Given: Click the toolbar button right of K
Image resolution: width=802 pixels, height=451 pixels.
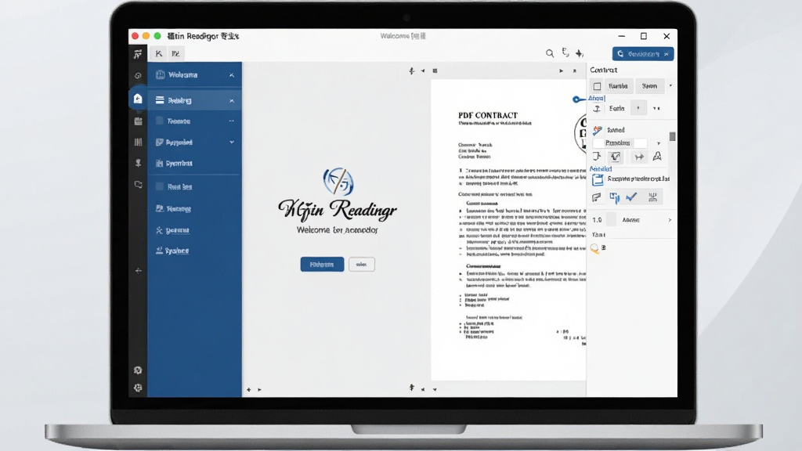Looking at the screenshot, I should click(175, 53).
